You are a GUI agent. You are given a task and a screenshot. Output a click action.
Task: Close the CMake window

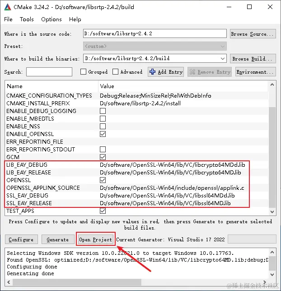270,7
